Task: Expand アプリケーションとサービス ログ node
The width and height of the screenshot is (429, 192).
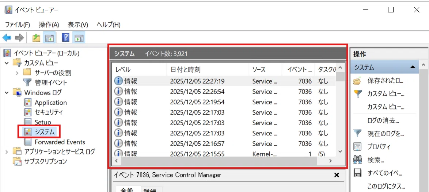Action: point(7,151)
